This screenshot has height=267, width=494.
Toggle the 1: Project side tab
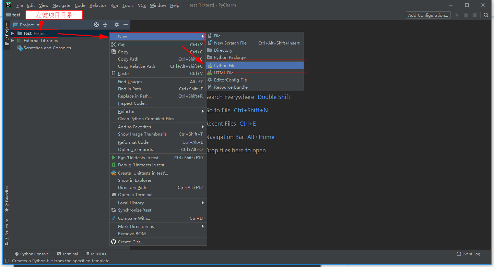click(x=7, y=35)
